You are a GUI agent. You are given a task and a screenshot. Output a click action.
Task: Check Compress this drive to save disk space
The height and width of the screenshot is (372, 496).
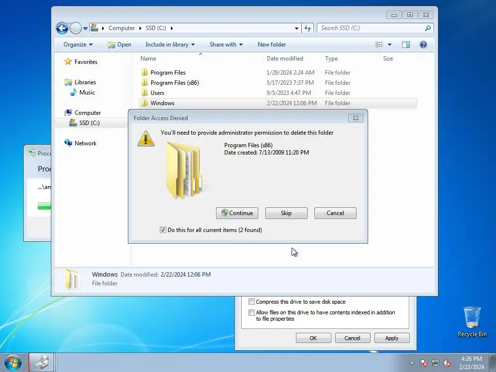tap(251, 301)
